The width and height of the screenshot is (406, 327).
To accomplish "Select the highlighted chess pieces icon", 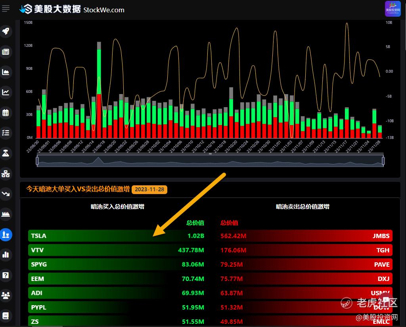I will [6, 235].
